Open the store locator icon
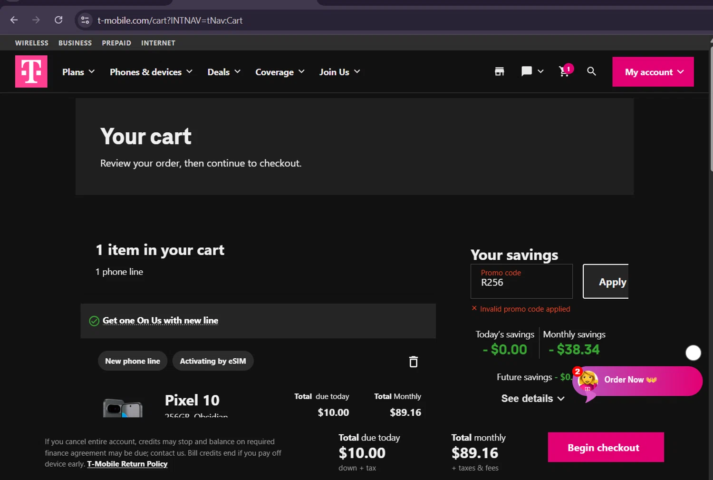Screen dimensions: 713x480 click(x=499, y=71)
